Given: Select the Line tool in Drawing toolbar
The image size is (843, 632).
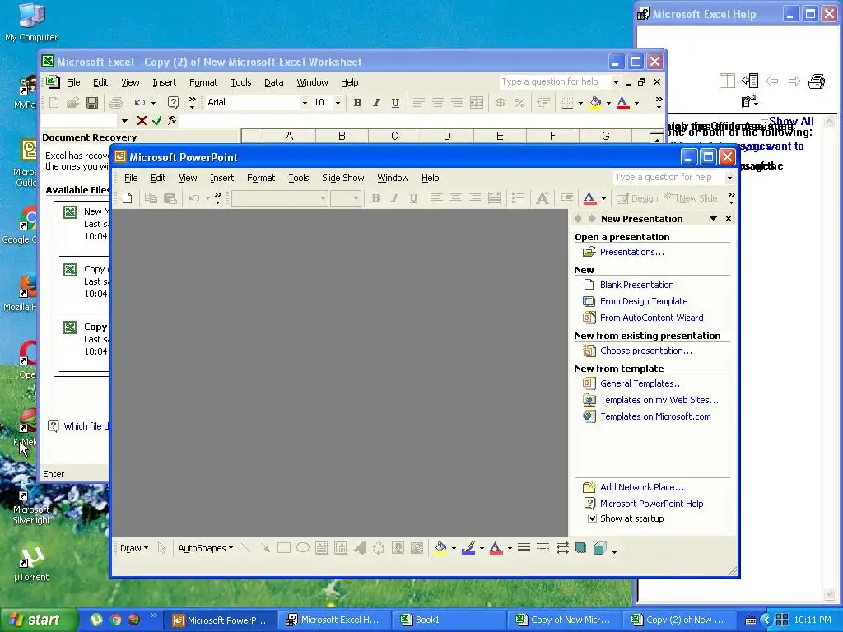Looking at the screenshot, I should (x=245, y=547).
